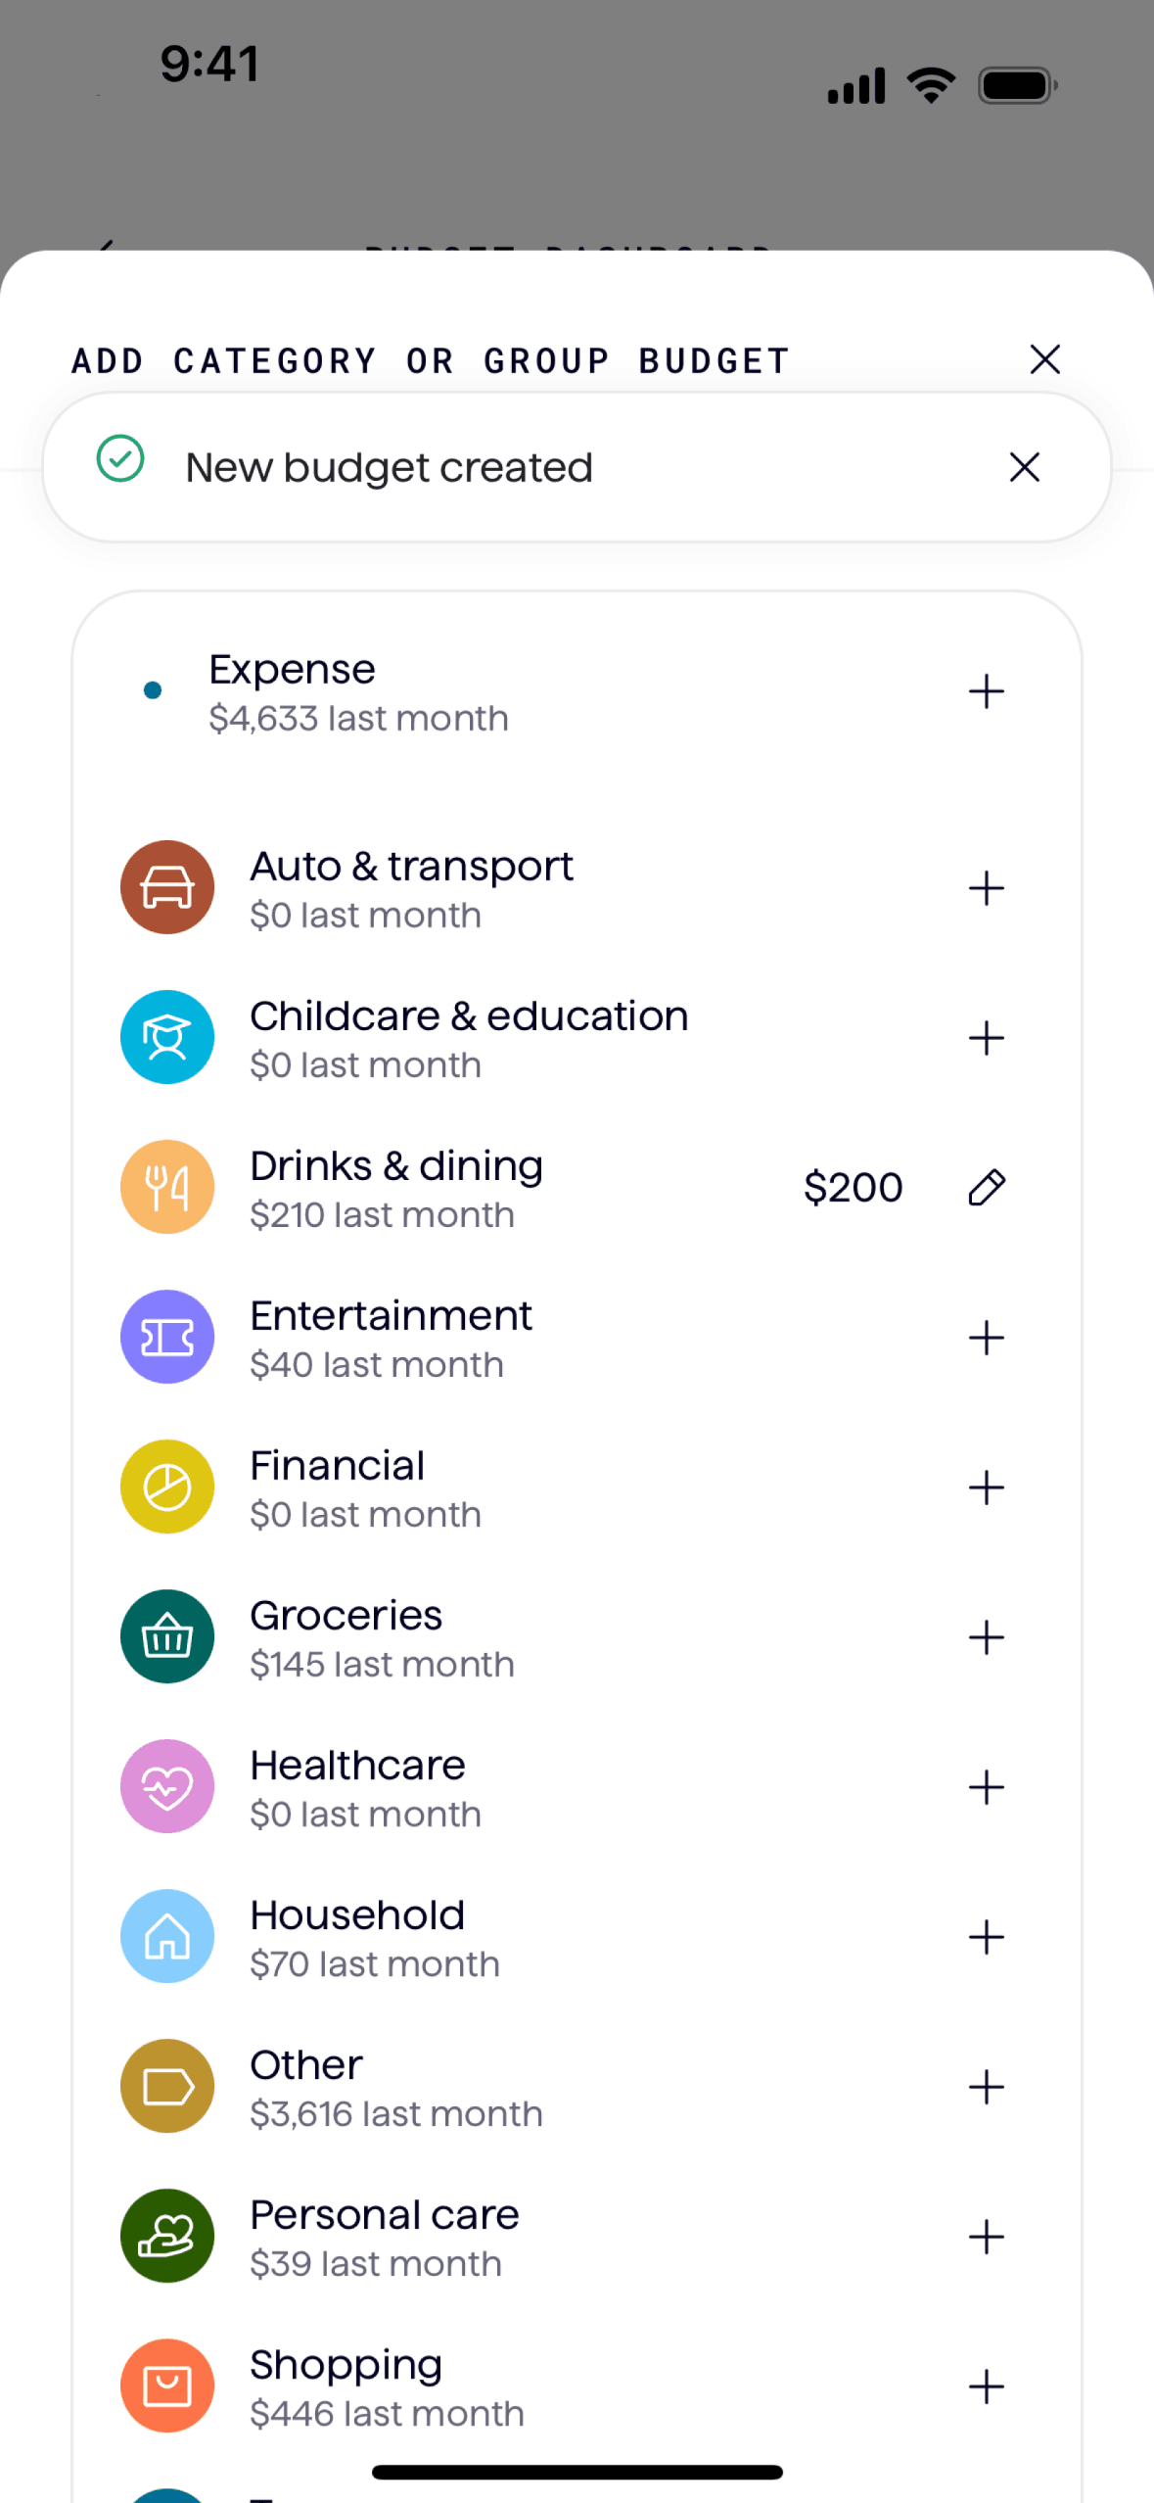Add a budget for Entertainment
This screenshot has height=2503, width=1154.
tap(986, 1338)
